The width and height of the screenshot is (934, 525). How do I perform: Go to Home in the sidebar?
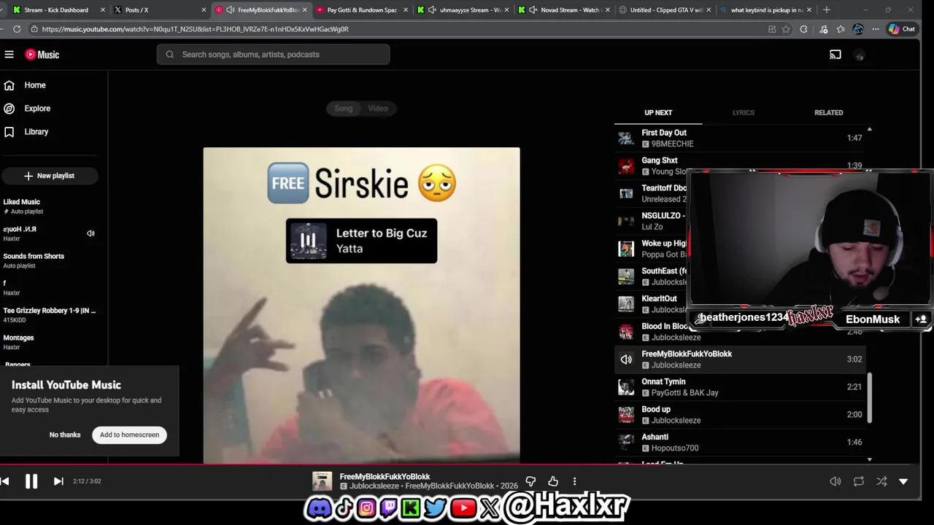pos(35,85)
